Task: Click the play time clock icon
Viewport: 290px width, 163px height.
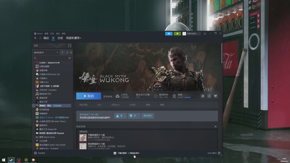Action: pyautogui.click(x=156, y=96)
